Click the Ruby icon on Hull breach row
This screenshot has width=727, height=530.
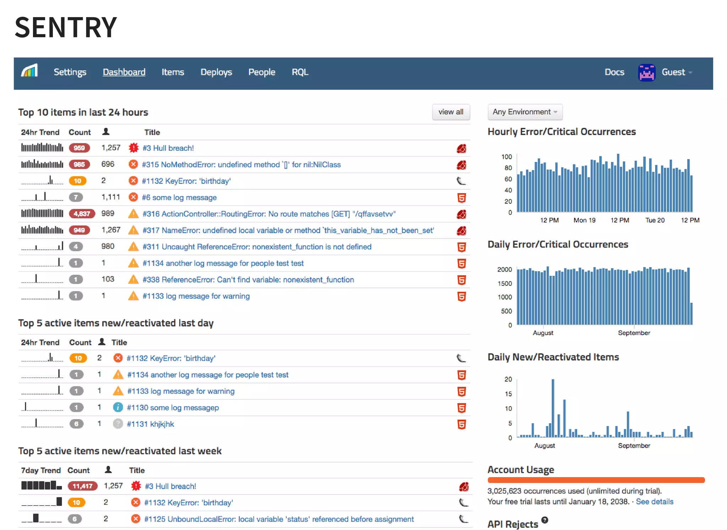(x=461, y=148)
